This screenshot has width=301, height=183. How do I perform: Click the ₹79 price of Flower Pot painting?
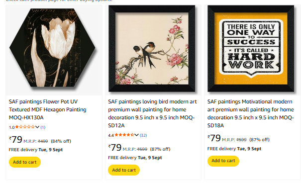pyautogui.click(x=15, y=139)
